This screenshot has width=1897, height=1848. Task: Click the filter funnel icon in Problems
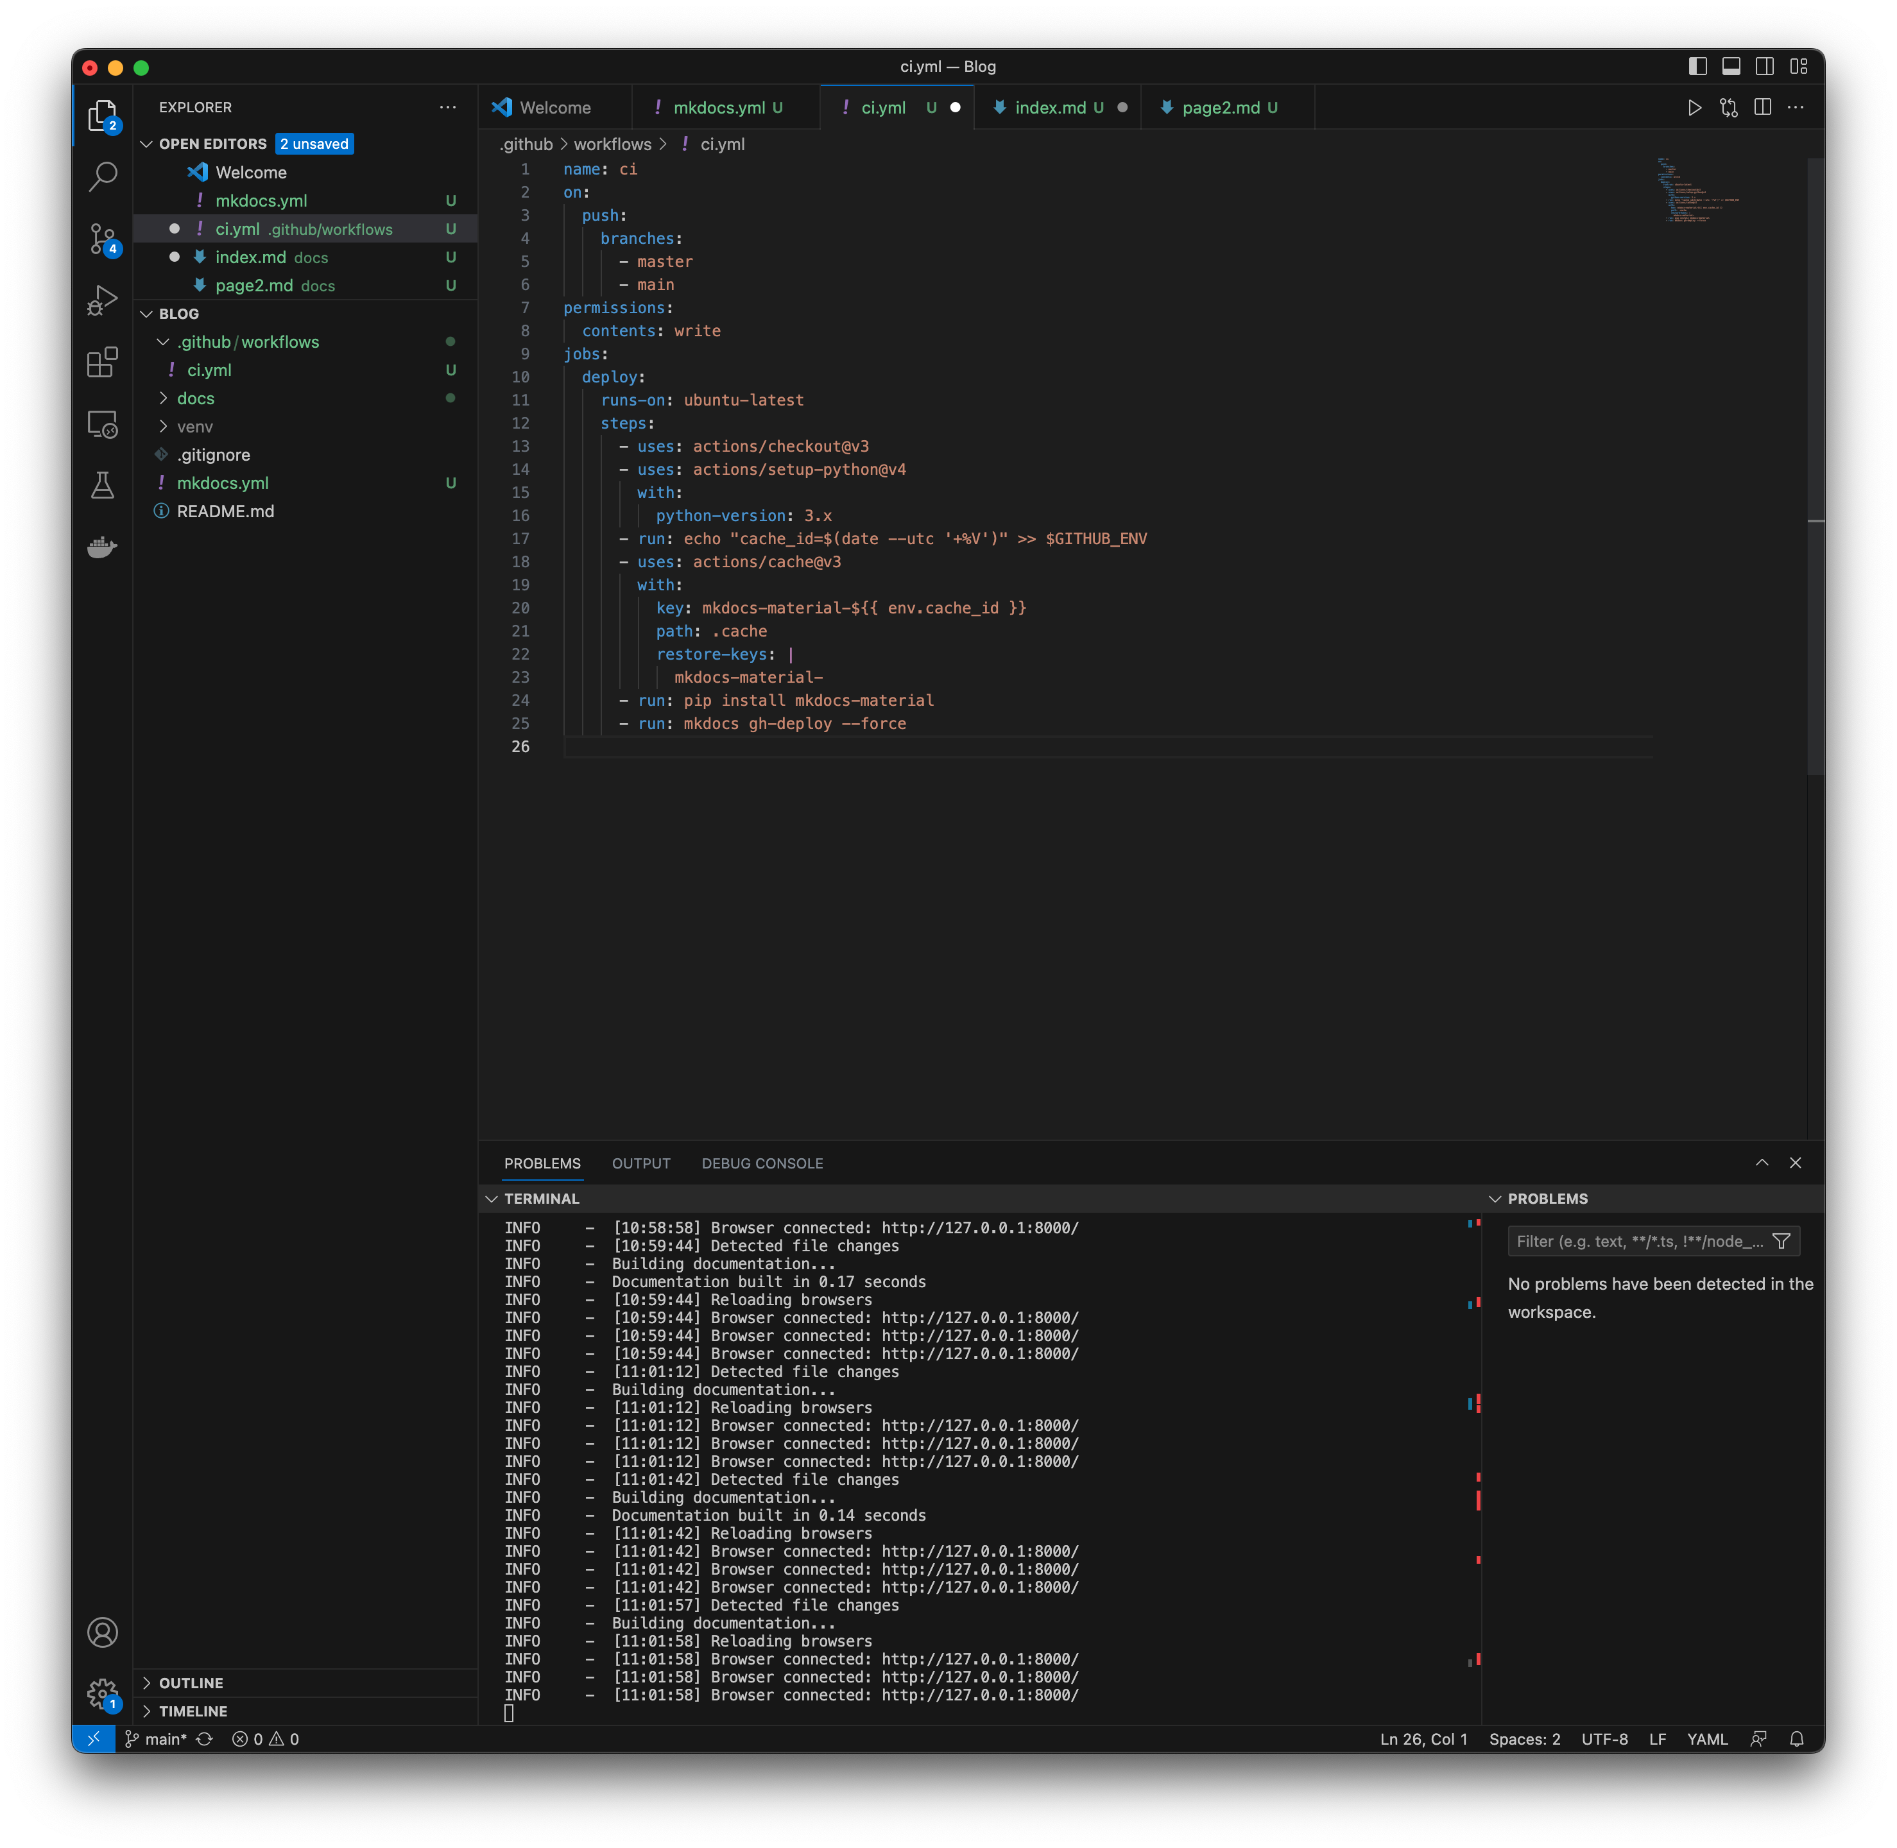pyautogui.click(x=1780, y=1240)
